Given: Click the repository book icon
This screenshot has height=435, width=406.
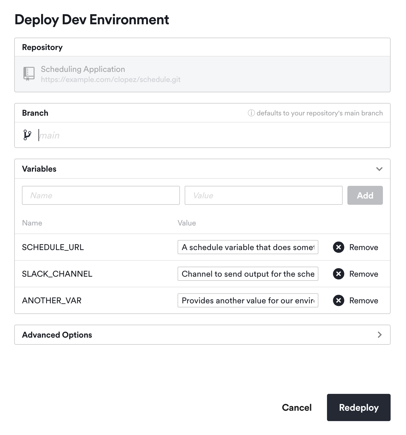Looking at the screenshot, I should tap(29, 74).
